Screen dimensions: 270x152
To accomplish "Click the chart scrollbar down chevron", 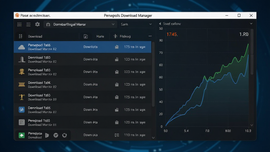I will pos(252,125).
